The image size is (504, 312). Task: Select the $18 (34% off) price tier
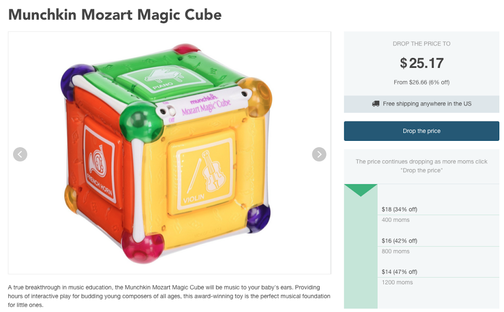tap(399, 209)
